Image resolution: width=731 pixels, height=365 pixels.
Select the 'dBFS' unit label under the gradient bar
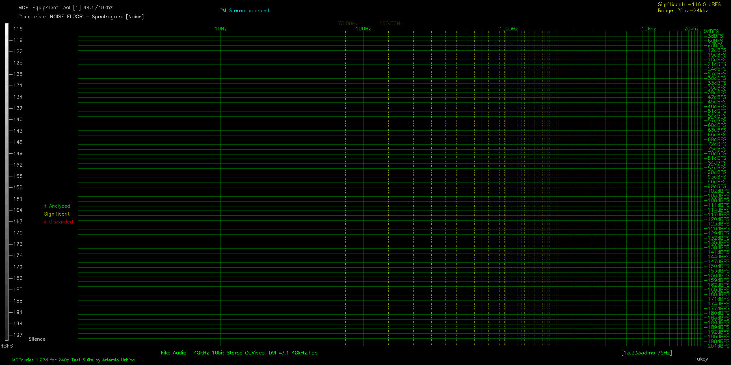point(7,346)
